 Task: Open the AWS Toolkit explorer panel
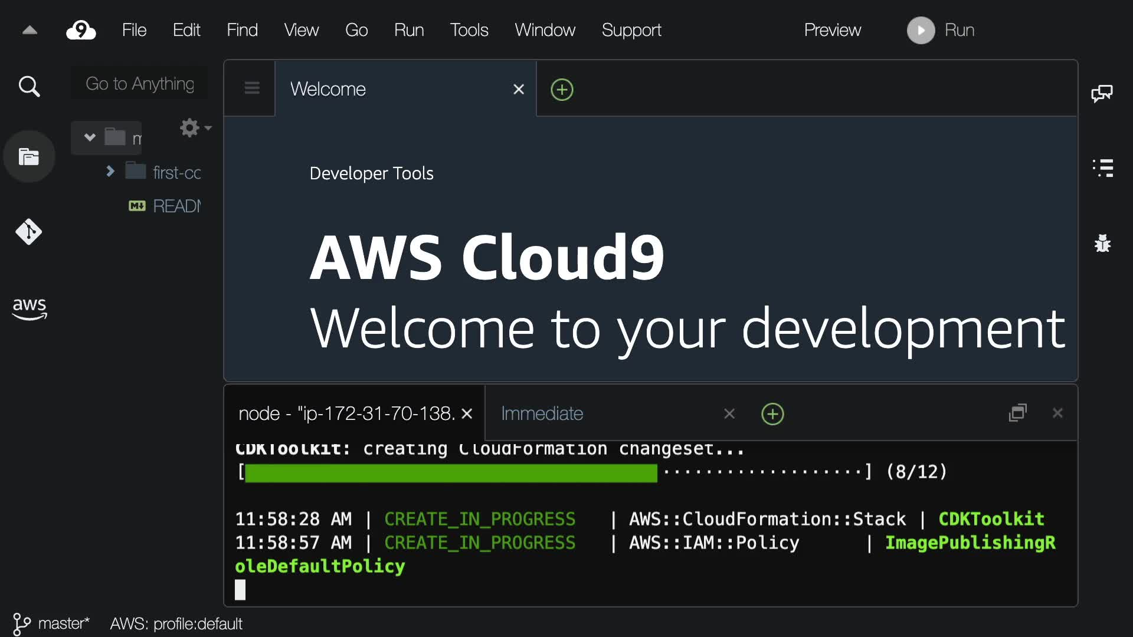click(x=29, y=308)
